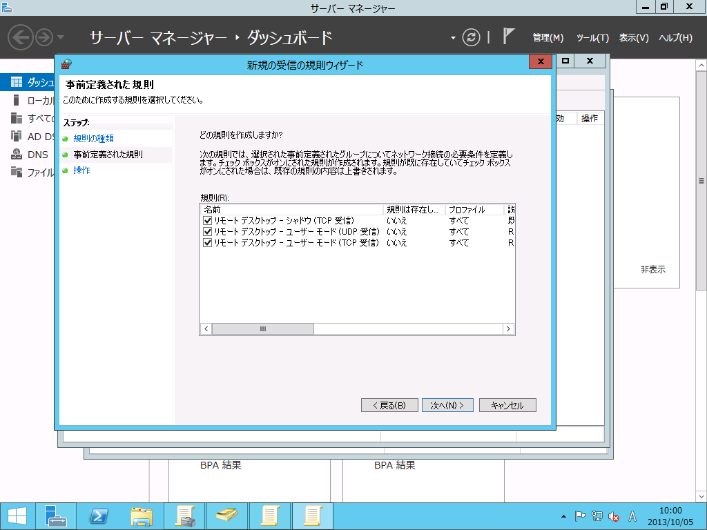Click the IME input mode A indicator
Screen dimensions: 707x530
632,516
